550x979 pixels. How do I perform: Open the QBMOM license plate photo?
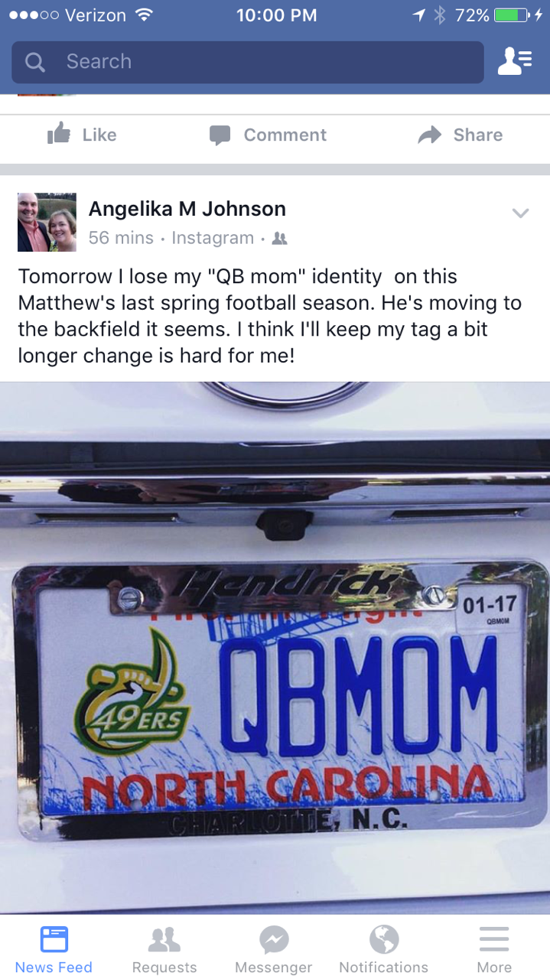(x=275, y=648)
